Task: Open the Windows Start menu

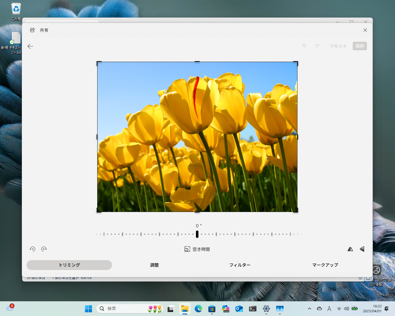Action: tap(89, 309)
